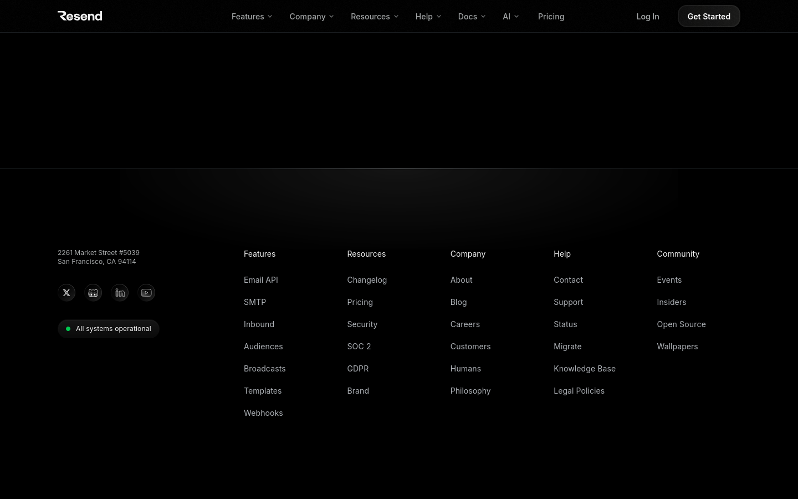Expand the AI dropdown menu
Viewport: 798px width, 499px height.
(x=510, y=17)
